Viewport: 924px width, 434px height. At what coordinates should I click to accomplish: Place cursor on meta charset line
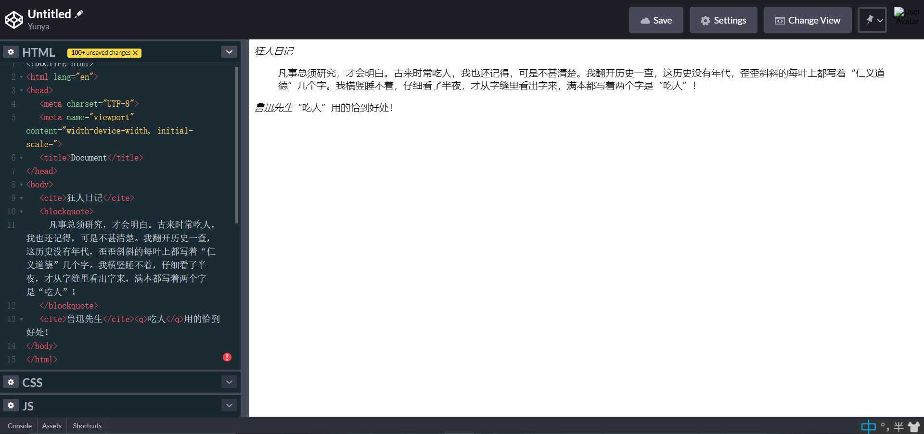89,104
